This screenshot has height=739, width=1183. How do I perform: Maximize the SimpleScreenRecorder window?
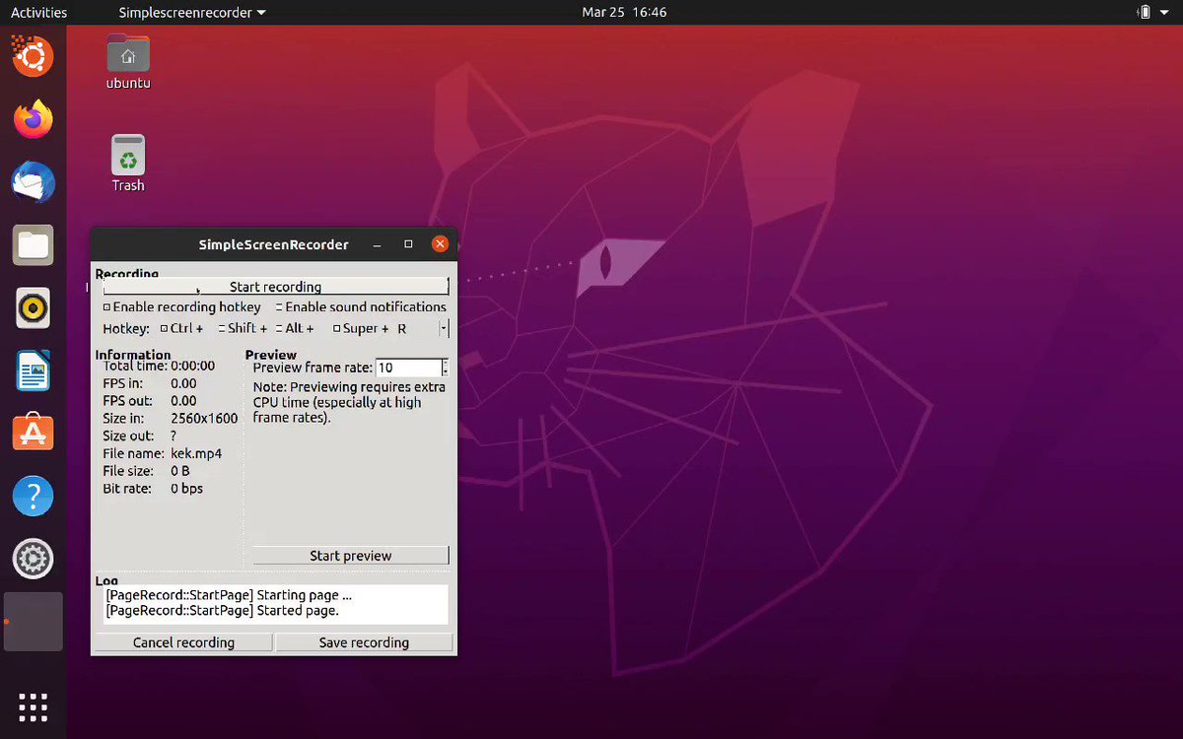[408, 244]
